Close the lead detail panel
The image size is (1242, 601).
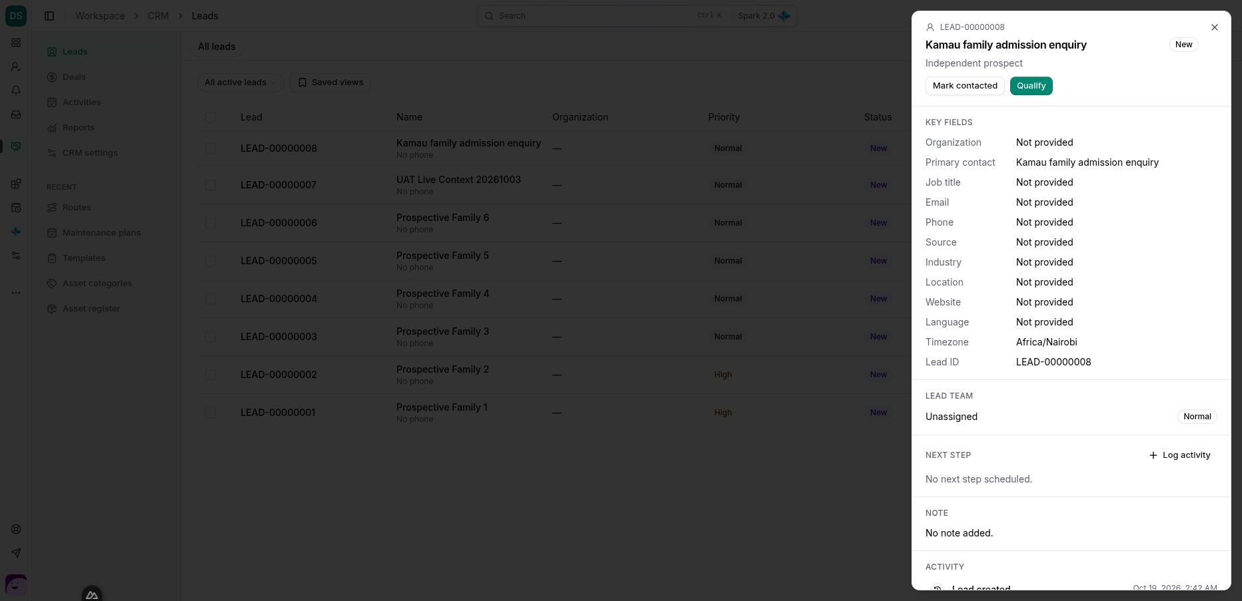[x=1214, y=27]
